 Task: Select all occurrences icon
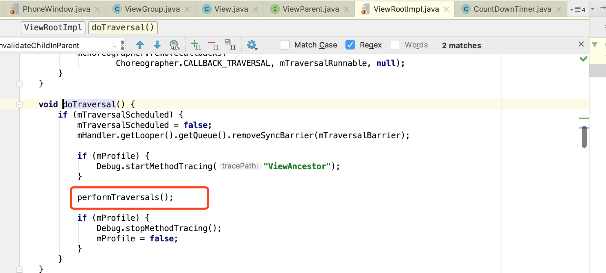230,45
